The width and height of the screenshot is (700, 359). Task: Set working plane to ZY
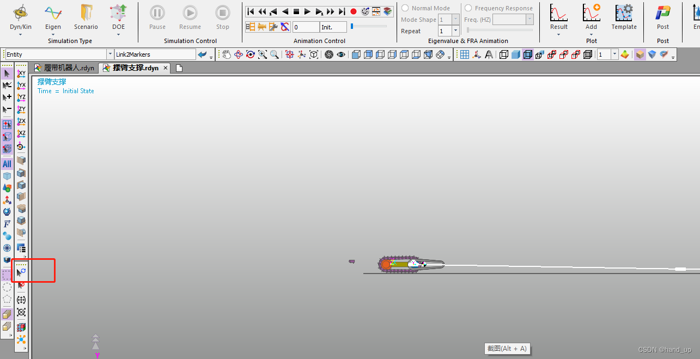pos(21,109)
